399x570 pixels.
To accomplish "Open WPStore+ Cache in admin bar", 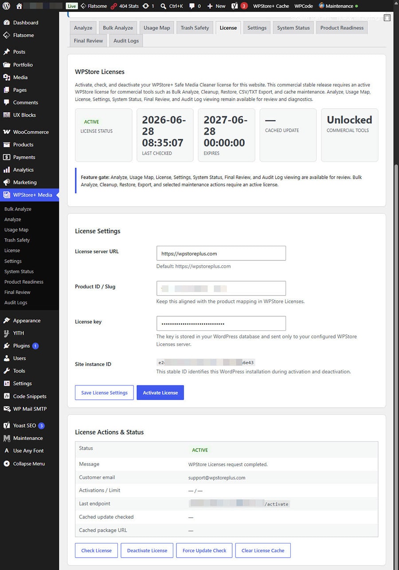I will click(x=271, y=6).
